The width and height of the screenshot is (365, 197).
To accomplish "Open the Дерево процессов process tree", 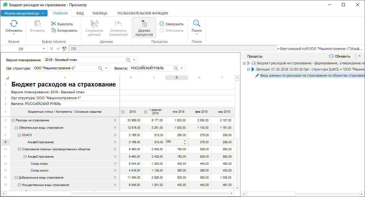I will click(144, 27).
